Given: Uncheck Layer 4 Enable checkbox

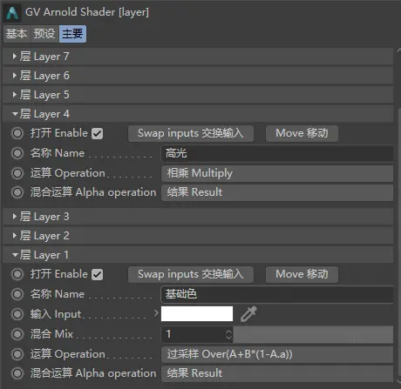Looking at the screenshot, I should (97, 134).
